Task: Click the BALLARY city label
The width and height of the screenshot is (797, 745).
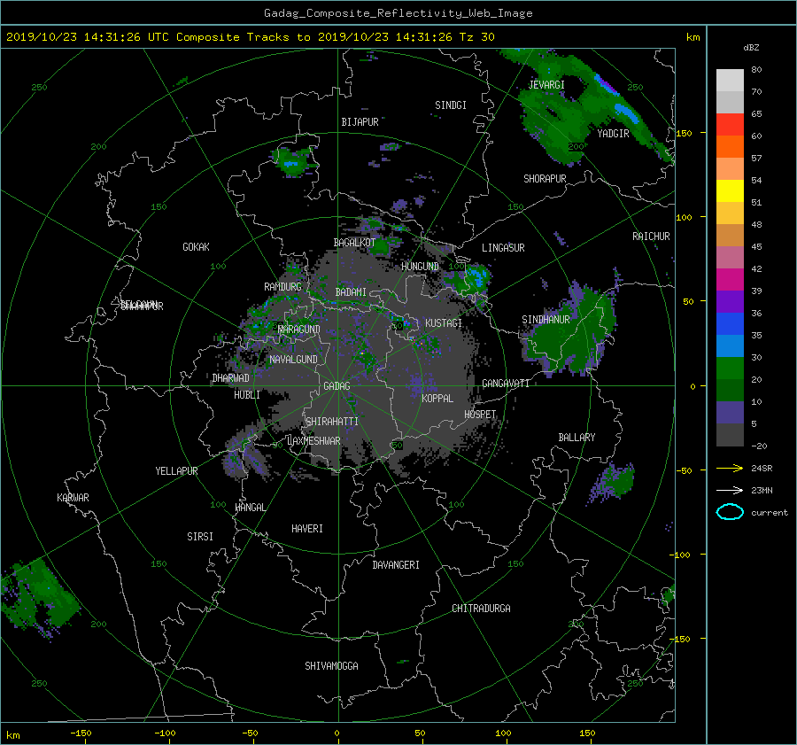Action: click(x=576, y=438)
